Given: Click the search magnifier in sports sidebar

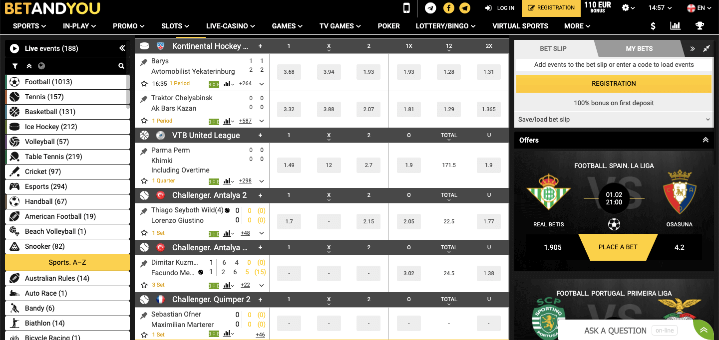Looking at the screenshot, I should (x=121, y=66).
